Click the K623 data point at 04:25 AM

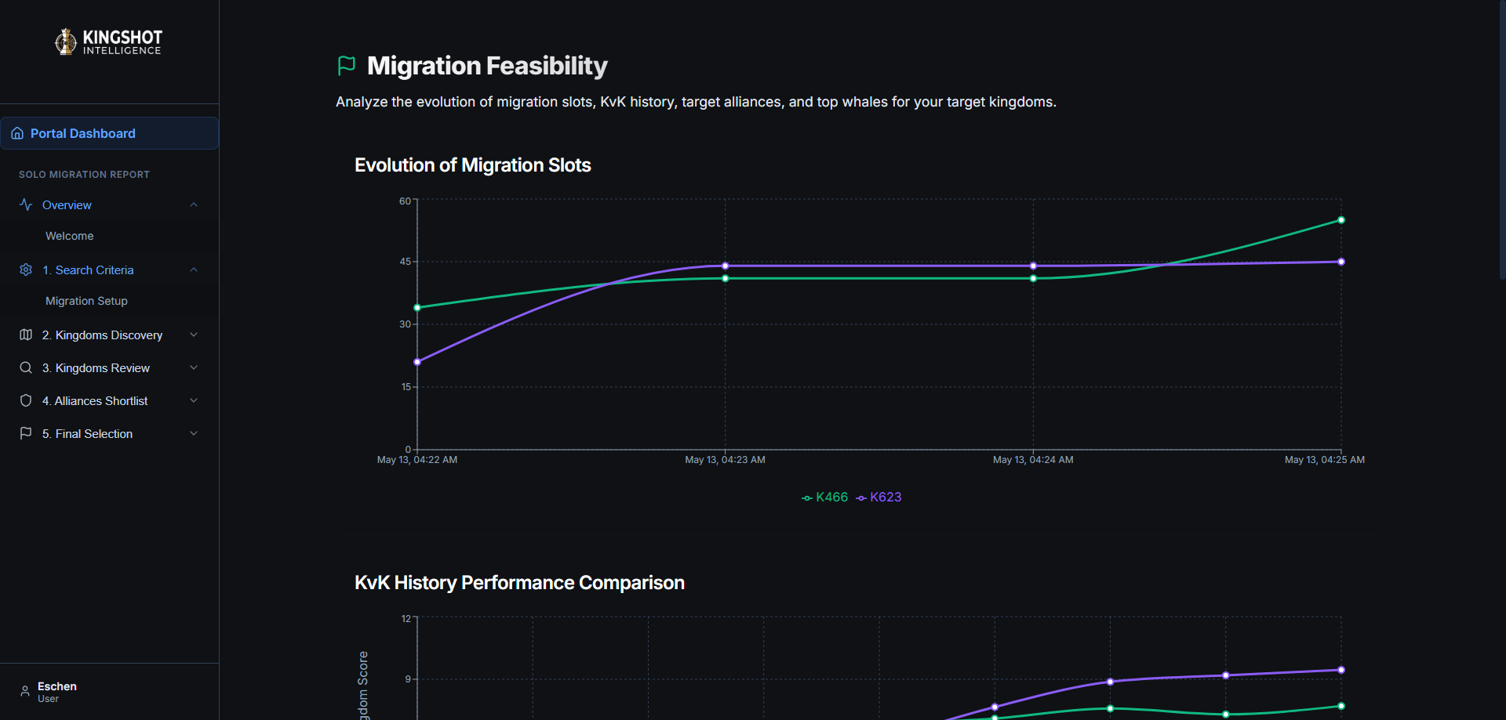1341,262
